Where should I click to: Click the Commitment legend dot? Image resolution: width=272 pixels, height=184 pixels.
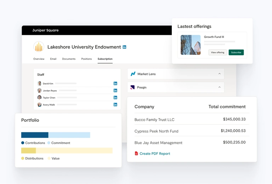[x=49, y=143]
